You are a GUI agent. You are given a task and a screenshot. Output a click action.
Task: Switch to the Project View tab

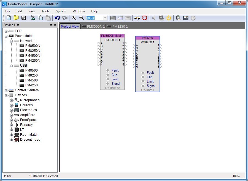point(70,26)
